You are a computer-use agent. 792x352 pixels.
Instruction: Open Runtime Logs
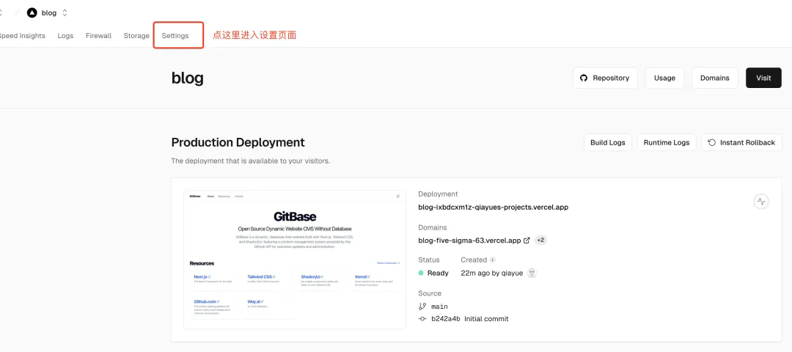coord(667,142)
